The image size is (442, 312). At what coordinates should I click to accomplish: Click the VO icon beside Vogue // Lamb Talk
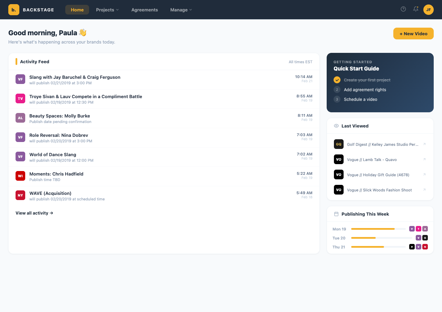[338, 159]
